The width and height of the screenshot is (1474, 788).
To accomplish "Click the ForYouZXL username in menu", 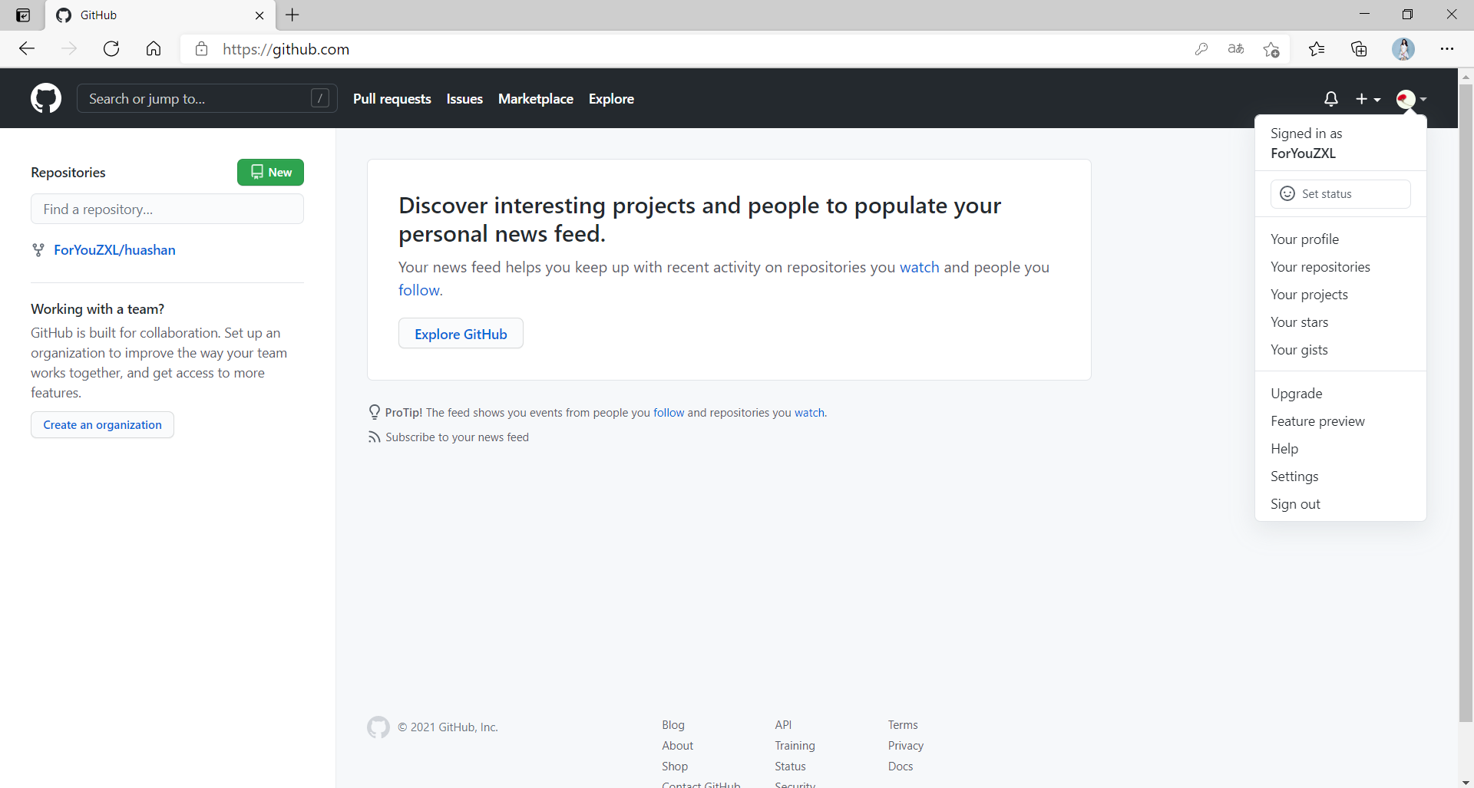I will click(x=1303, y=153).
